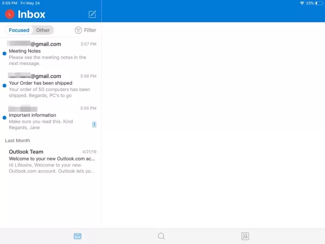Tap the Inbox title heading
This screenshot has height=244, width=325.
pyautogui.click(x=31, y=15)
